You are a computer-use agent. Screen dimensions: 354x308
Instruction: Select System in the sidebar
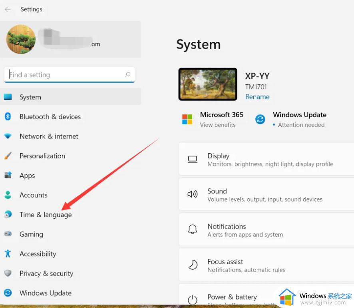pyautogui.click(x=70, y=97)
